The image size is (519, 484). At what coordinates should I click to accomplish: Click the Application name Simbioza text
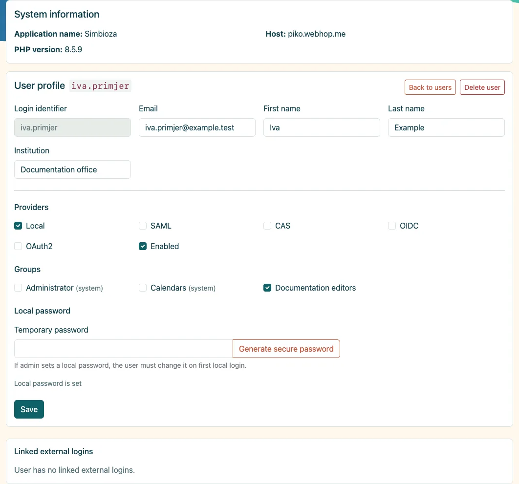point(65,34)
